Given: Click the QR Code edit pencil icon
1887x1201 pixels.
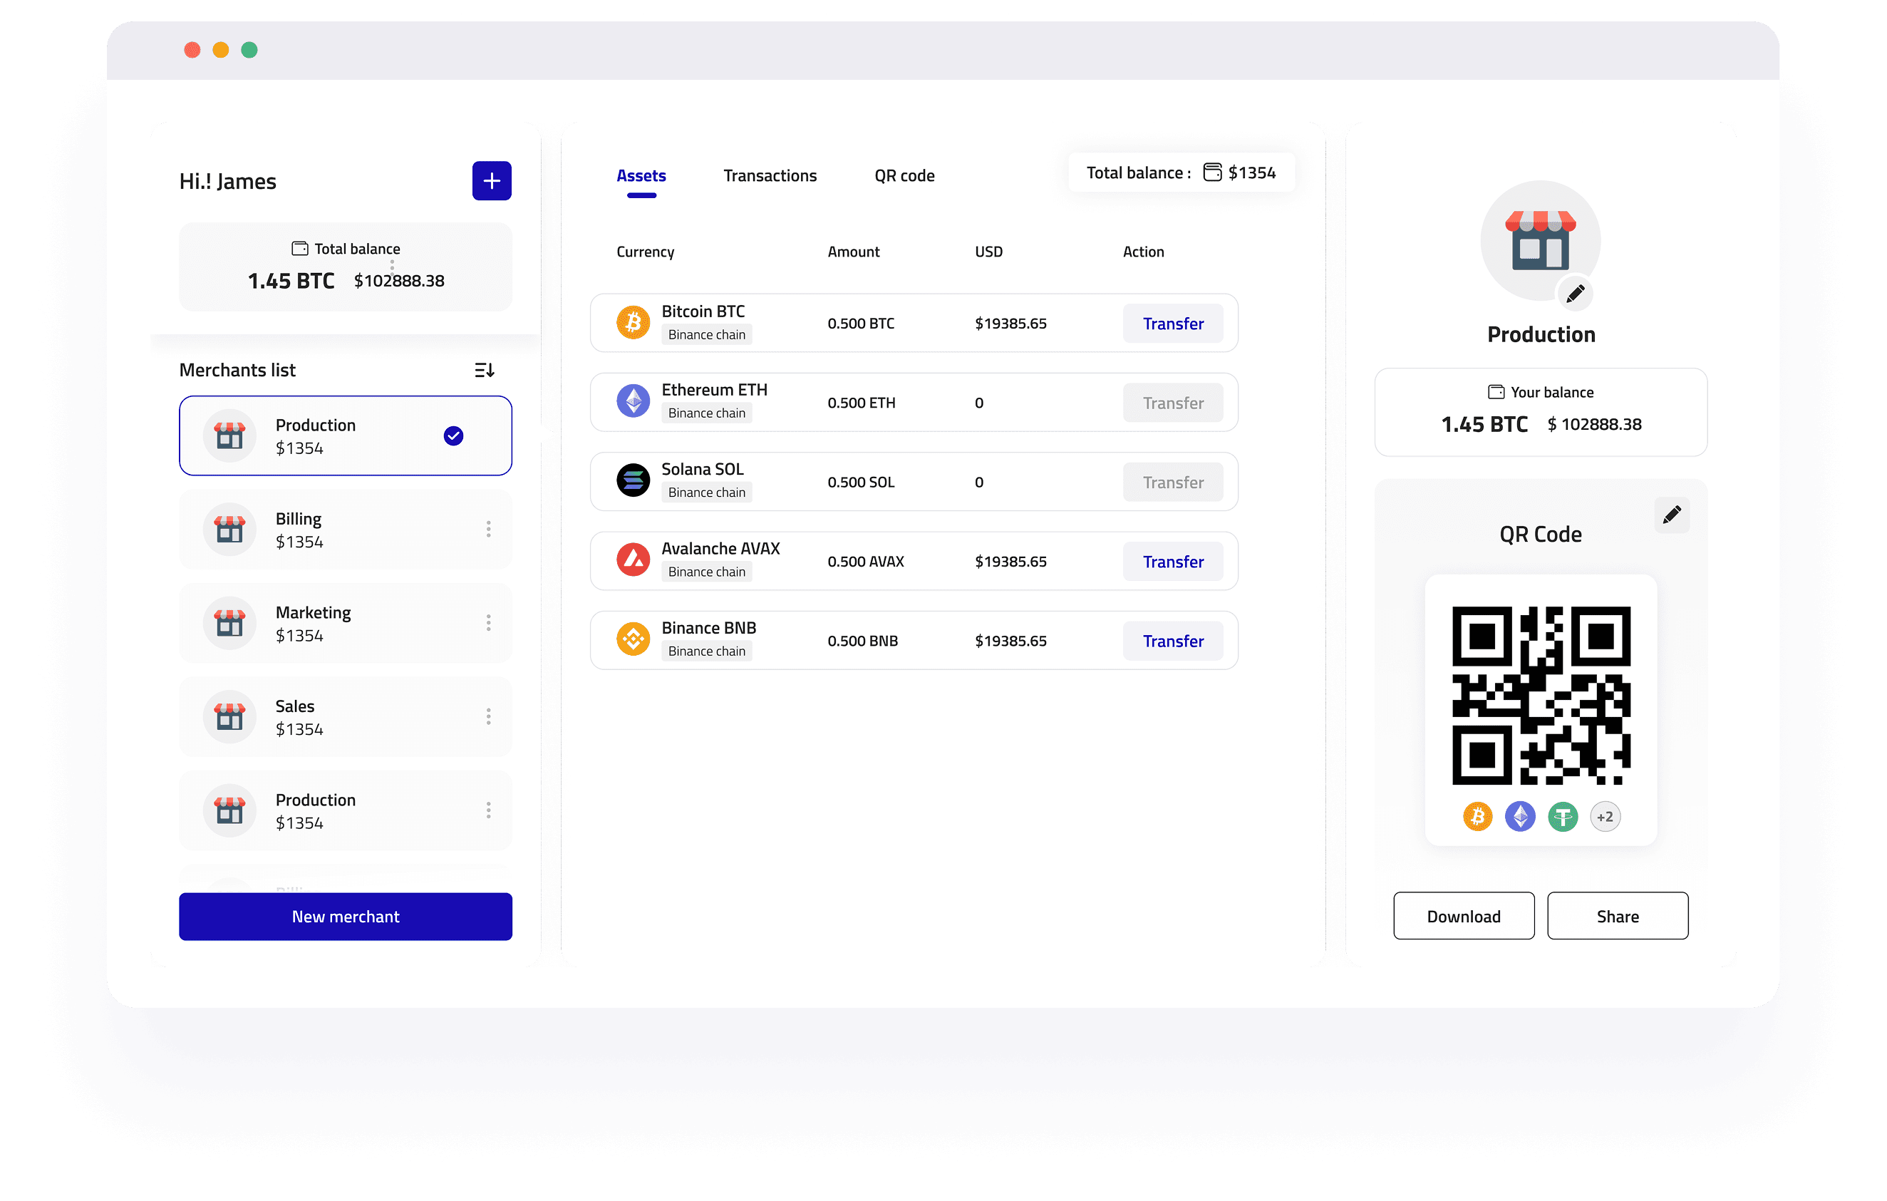Looking at the screenshot, I should 1672,515.
